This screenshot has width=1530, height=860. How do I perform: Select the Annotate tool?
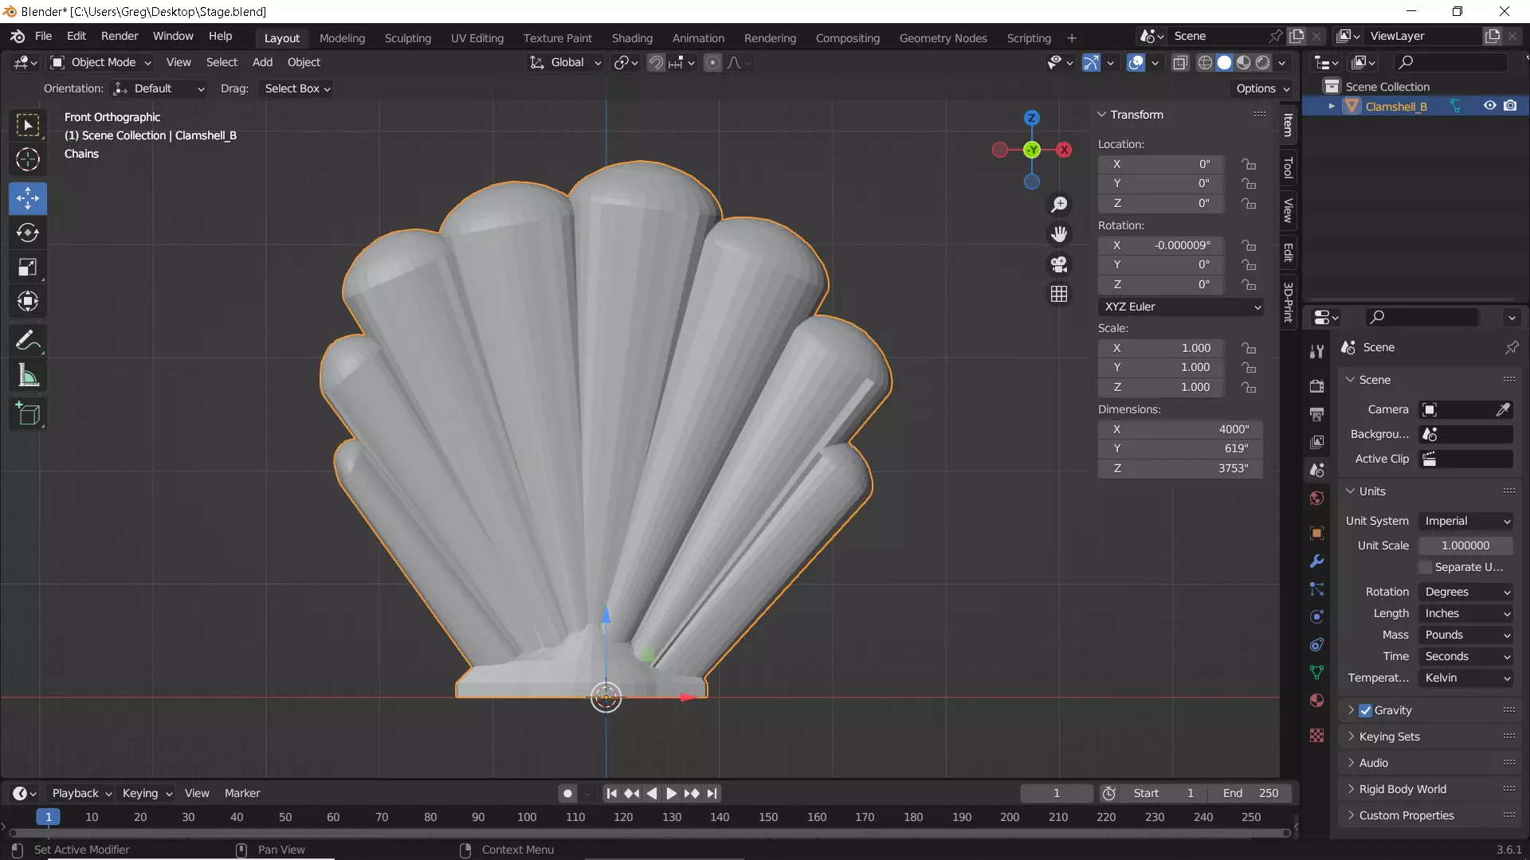pyautogui.click(x=28, y=341)
